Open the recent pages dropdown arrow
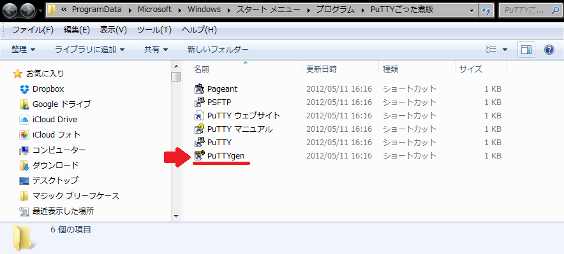The height and width of the screenshot is (254, 564). (x=40, y=10)
